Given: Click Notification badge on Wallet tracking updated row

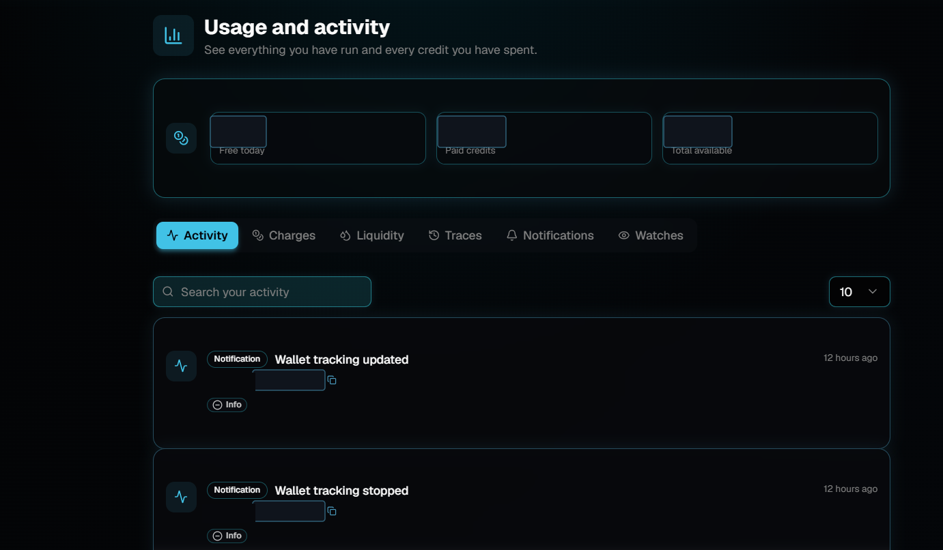Looking at the screenshot, I should coord(237,359).
